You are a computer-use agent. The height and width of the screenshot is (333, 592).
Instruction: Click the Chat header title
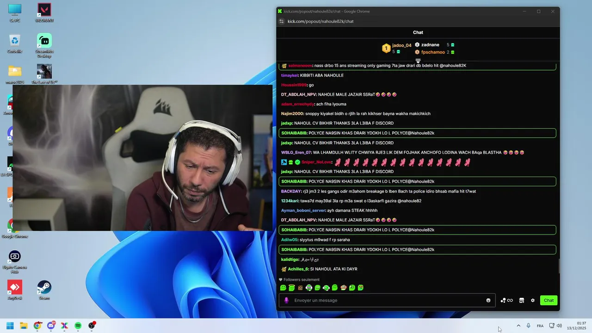pyautogui.click(x=418, y=32)
